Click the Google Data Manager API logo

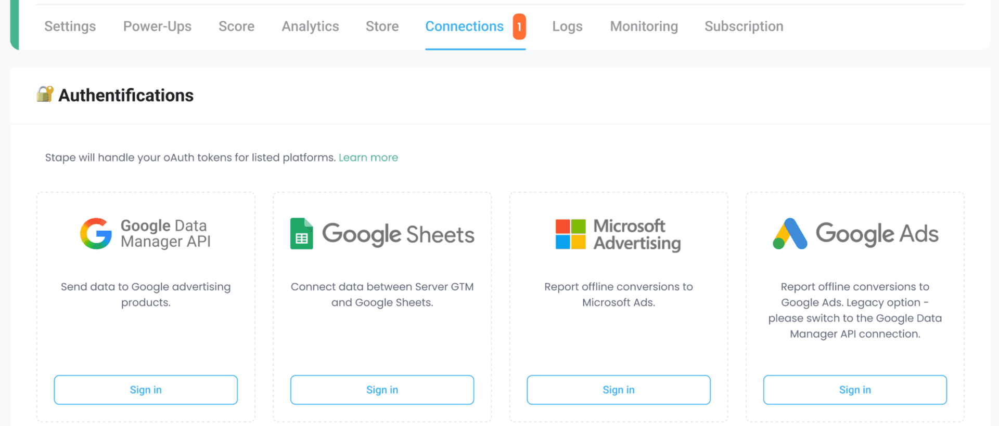click(x=146, y=233)
